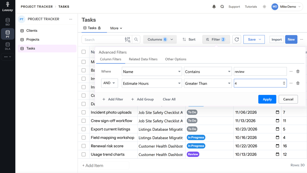Open the notifications bell

214,7
